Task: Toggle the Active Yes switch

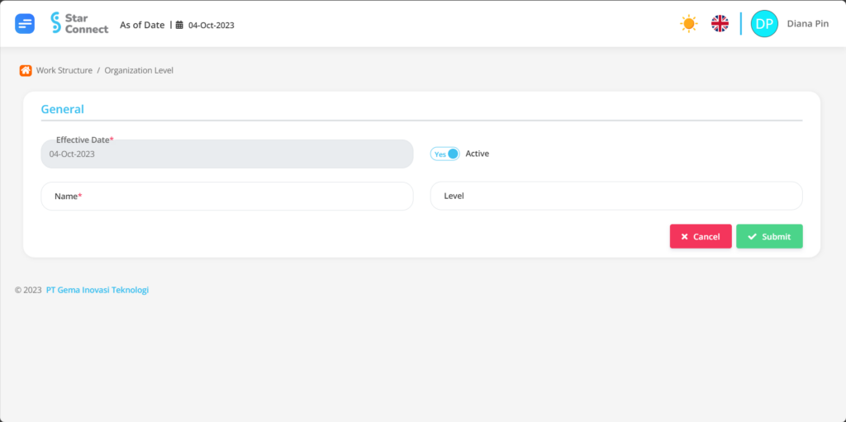Action: 445,154
